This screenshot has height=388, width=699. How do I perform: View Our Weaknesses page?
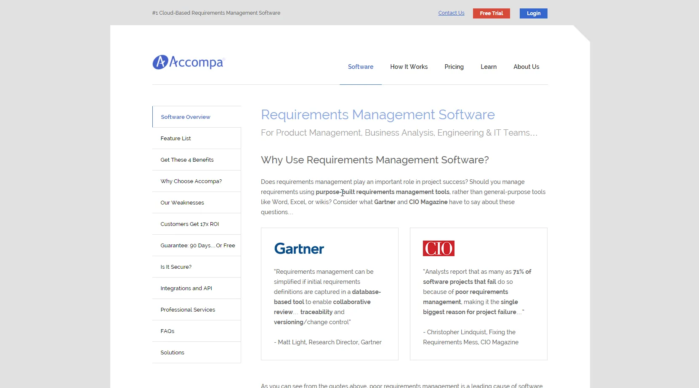tap(197, 202)
